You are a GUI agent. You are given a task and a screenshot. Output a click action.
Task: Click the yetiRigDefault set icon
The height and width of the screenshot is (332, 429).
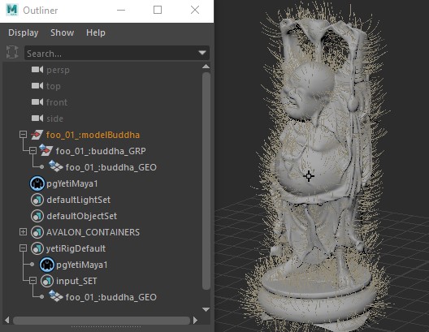point(37,248)
